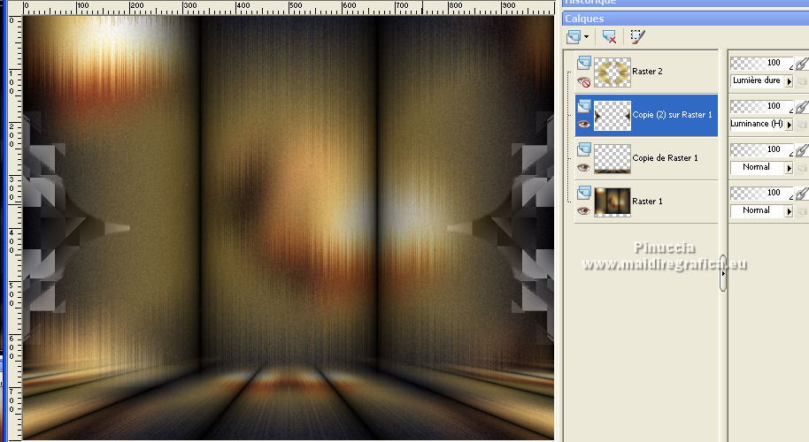809x442 pixels.
Task: Toggle the Raster 2 layer link icon
Action: pyautogui.click(x=801, y=64)
